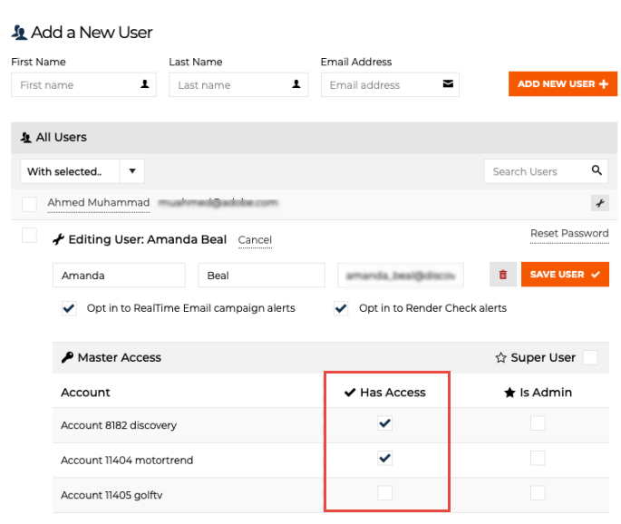Click the magnifier icon in Search Users
Viewport: 621px width, 524px height.
597,170
